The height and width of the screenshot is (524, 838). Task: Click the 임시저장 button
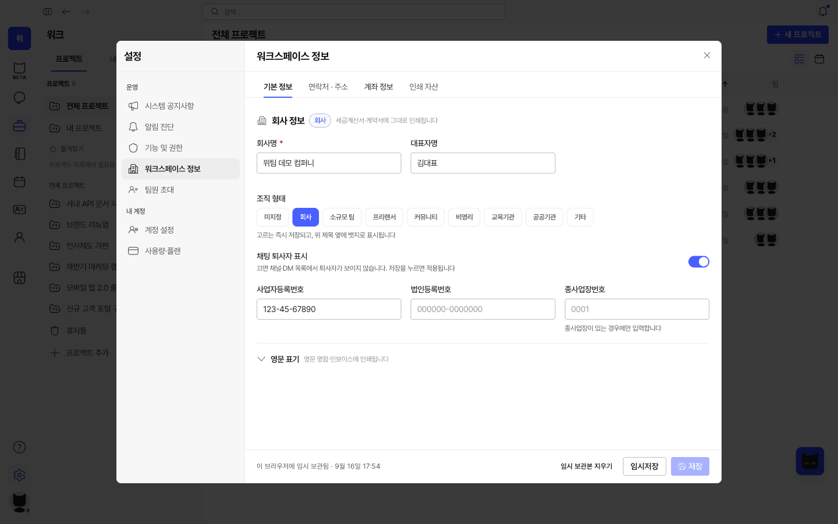coord(645,466)
